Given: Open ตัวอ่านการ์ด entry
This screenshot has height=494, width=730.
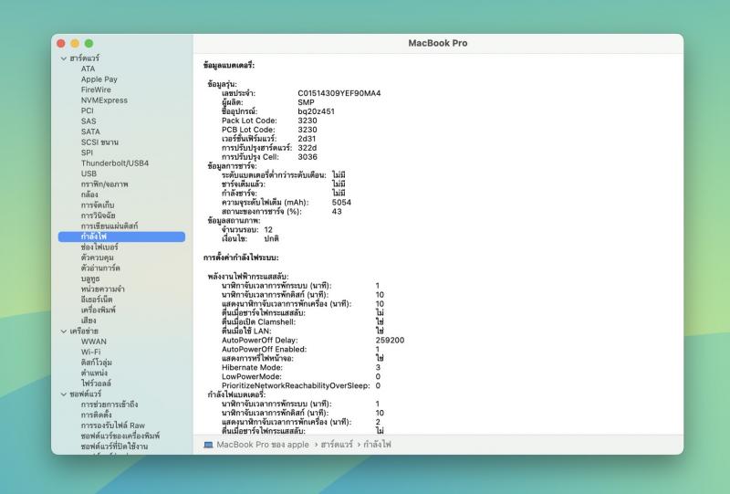Looking at the screenshot, I should (100, 268).
